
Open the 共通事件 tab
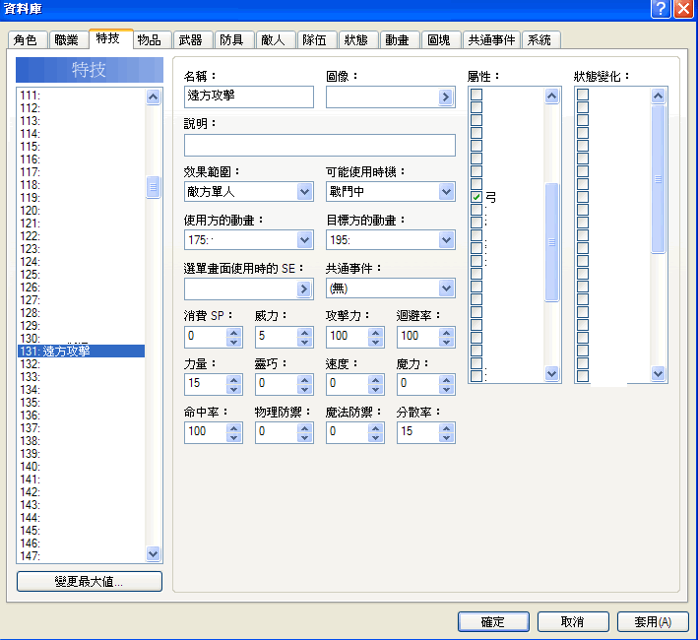pos(491,40)
